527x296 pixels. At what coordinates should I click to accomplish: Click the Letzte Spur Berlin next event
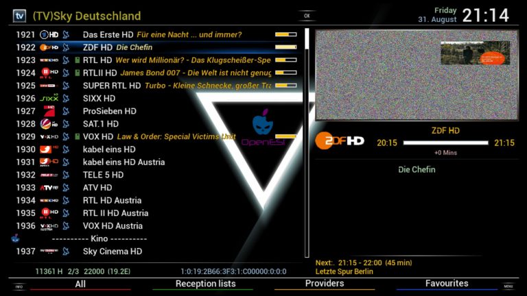pyautogui.click(x=344, y=271)
